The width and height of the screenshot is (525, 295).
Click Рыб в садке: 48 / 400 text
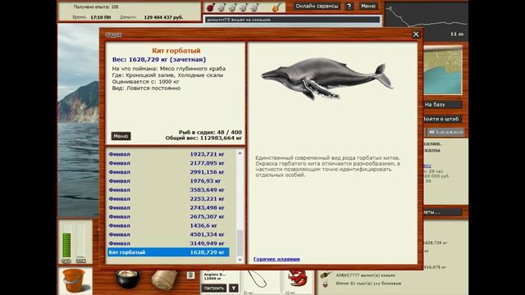[210, 133]
